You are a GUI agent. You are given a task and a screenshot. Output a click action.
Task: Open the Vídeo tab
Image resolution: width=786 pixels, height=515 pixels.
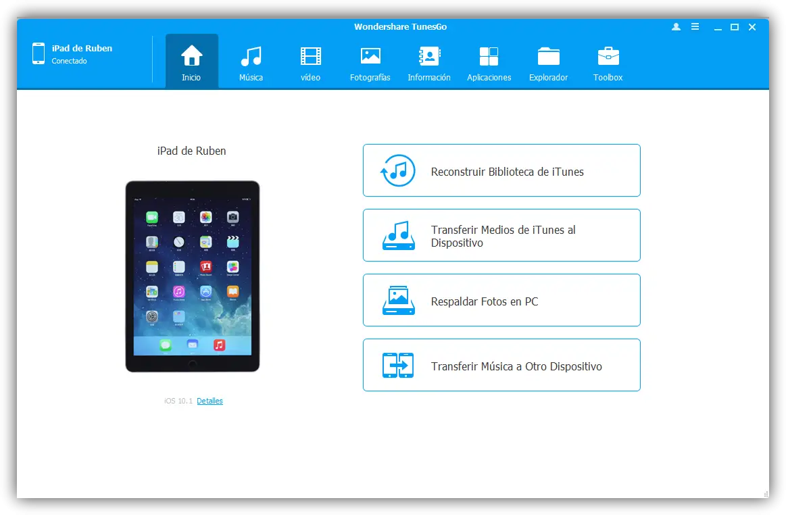pyautogui.click(x=310, y=63)
